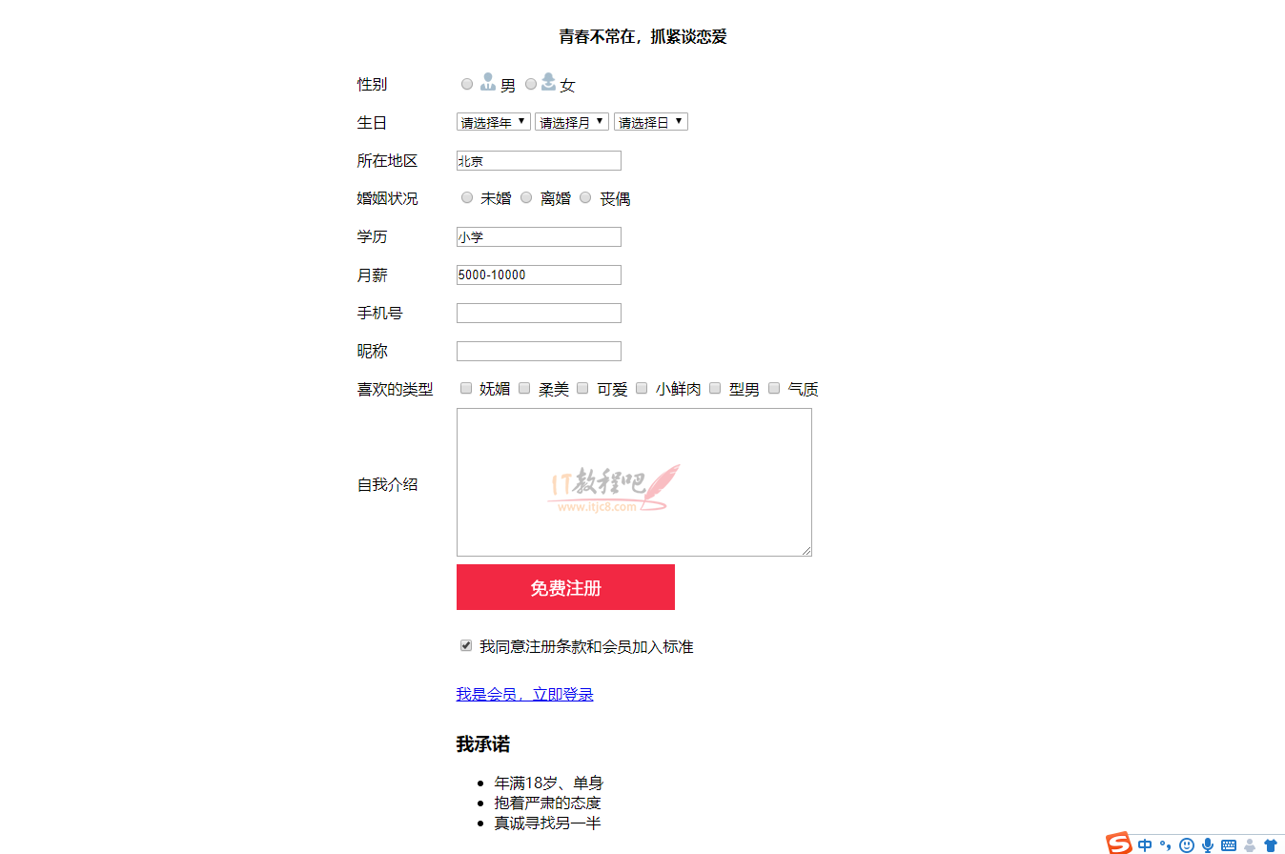Open the 请选择月 month dropdown
This screenshot has width=1285, height=854.
coord(572,122)
